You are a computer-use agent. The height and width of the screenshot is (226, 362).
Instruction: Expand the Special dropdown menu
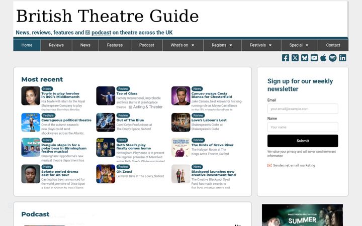(299, 45)
